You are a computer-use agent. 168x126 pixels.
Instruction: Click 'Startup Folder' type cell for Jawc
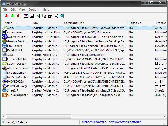click(45, 55)
